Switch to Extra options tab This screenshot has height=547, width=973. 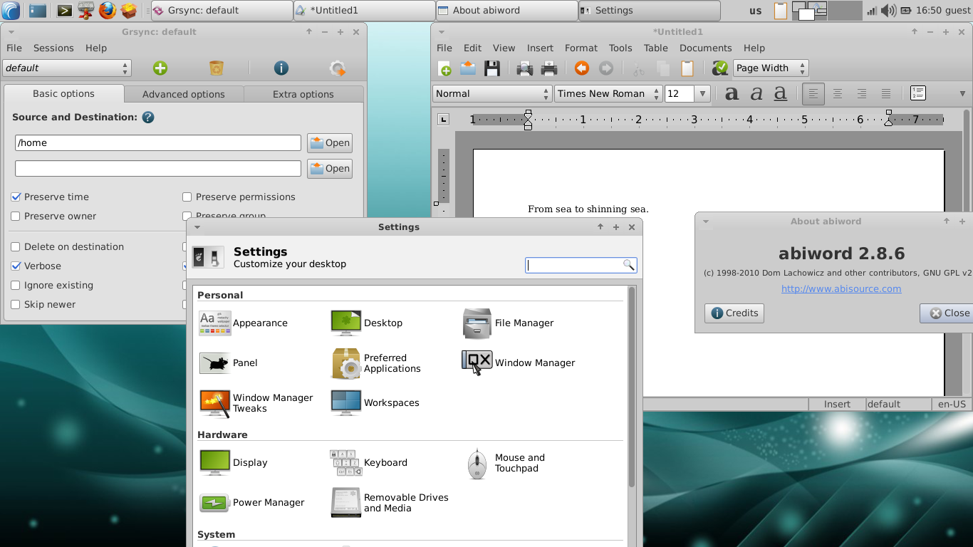[303, 94]
